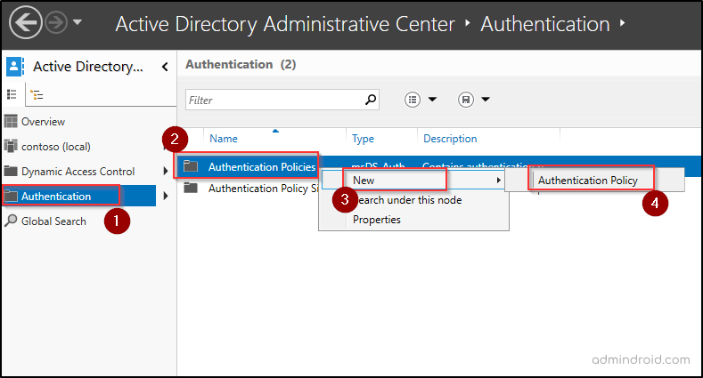Viewport: 703px width, 378px height.
Task: Collapse the navigation pane chevron
Action: point(165,67)
